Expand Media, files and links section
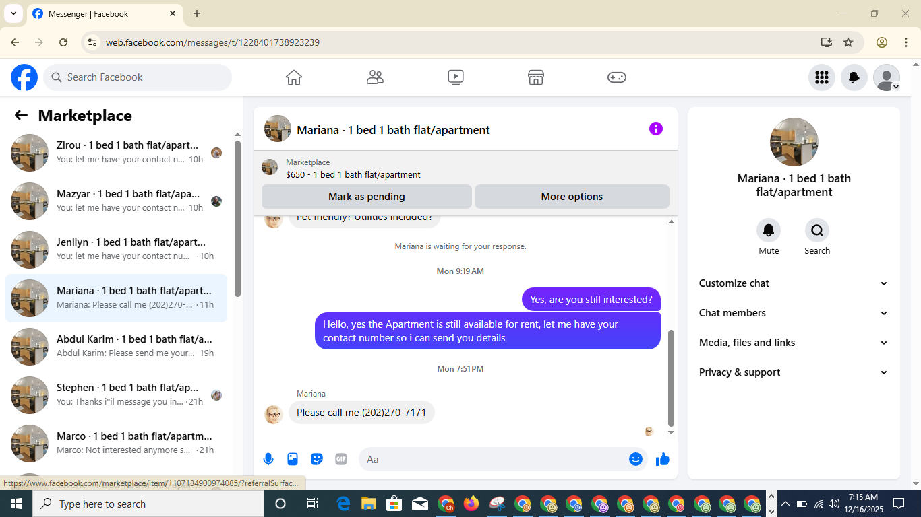 coord(794,343)
